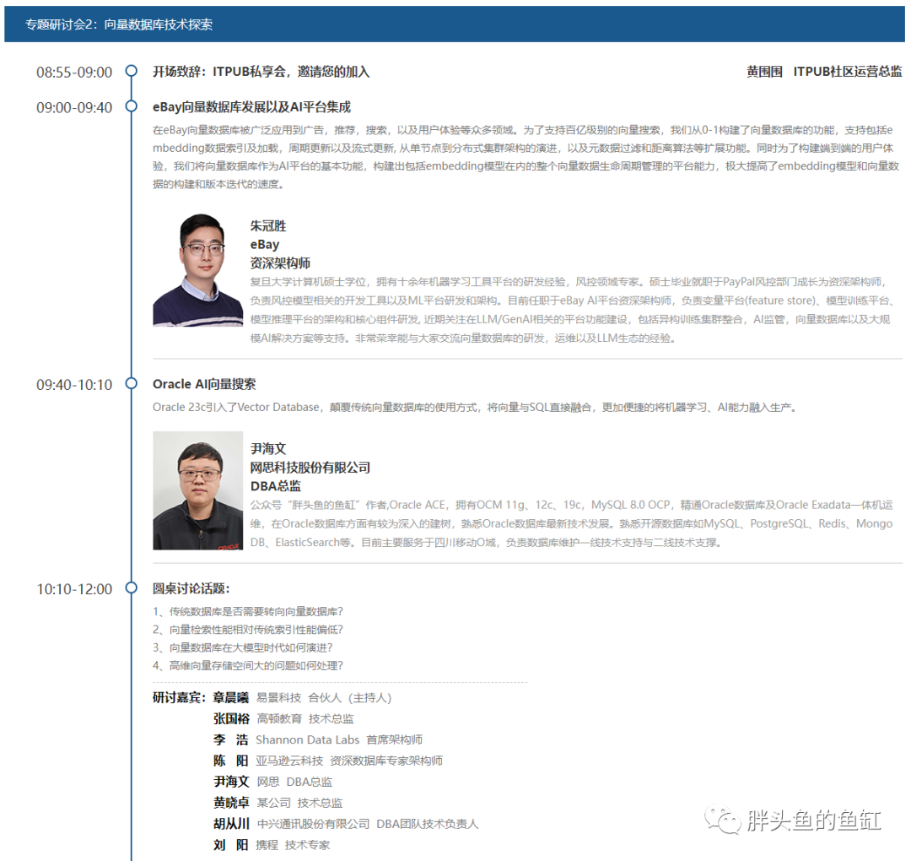Open the Oracle AI session speaker's photo
The image size is (911, 861).
(197, 490)
